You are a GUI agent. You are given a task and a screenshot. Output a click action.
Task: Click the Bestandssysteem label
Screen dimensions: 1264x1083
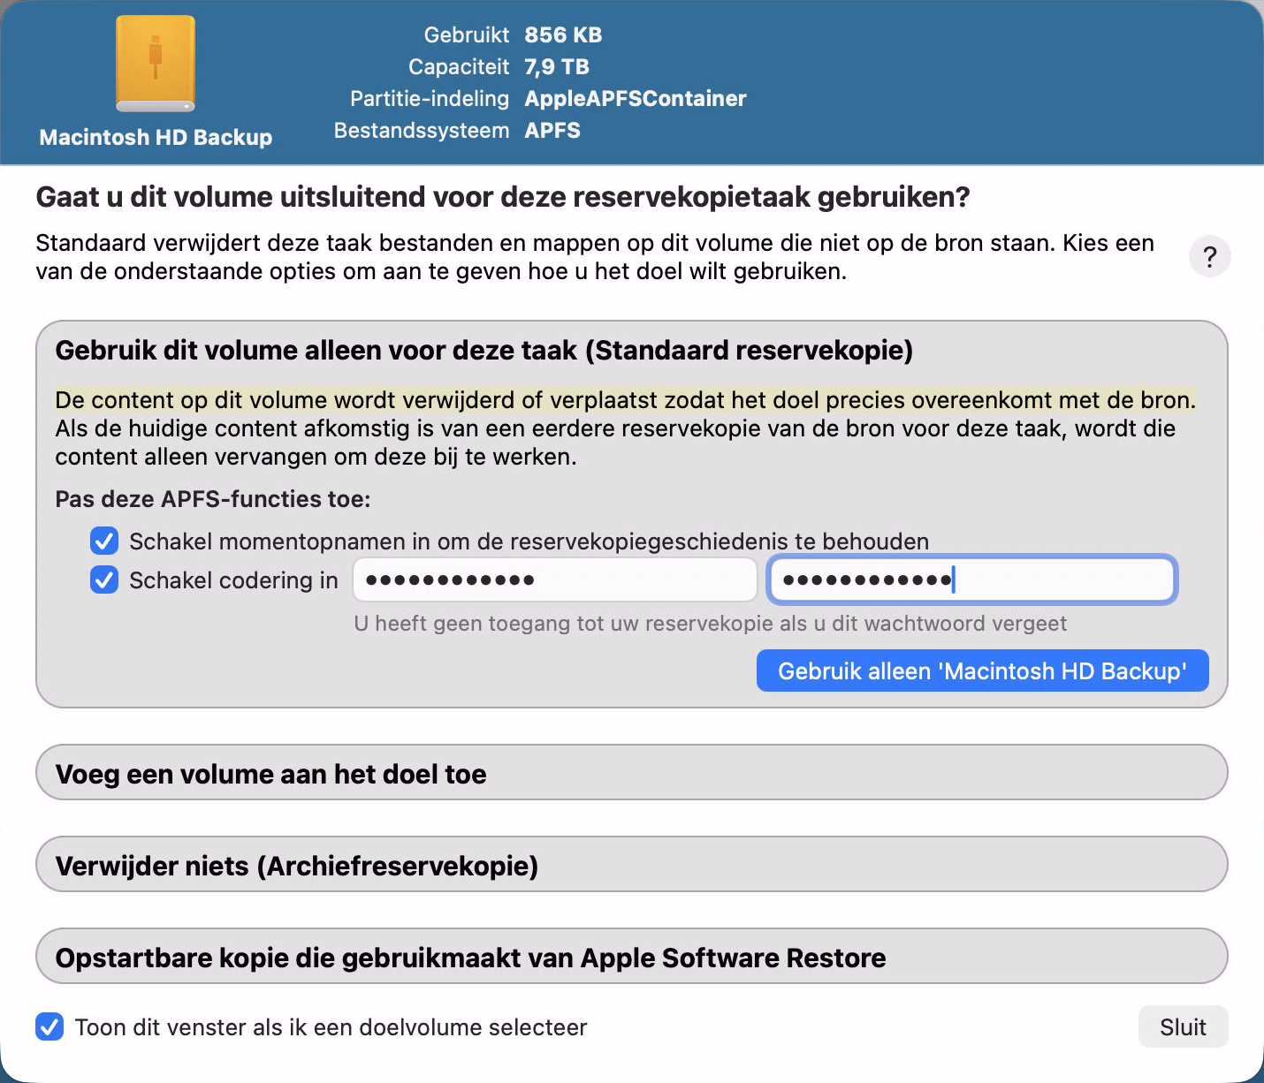click(422, 130)
